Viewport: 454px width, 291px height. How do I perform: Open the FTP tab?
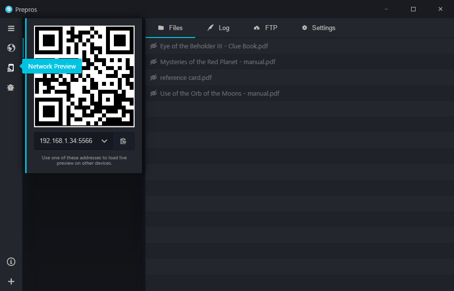tap(266, 28)
